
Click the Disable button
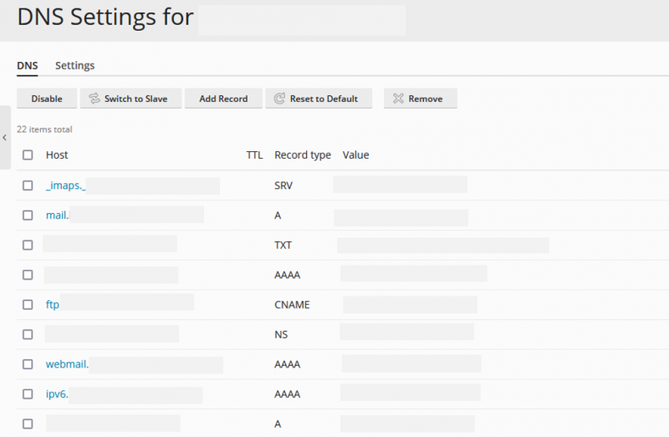[47, 99]
